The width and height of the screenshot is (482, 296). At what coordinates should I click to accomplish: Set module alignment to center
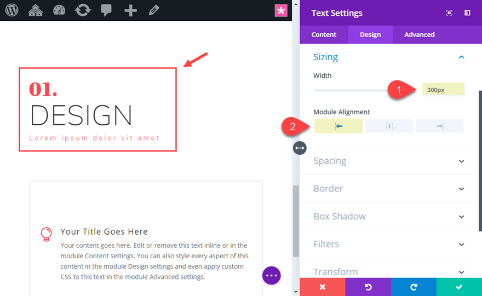(x=389, y=126)
